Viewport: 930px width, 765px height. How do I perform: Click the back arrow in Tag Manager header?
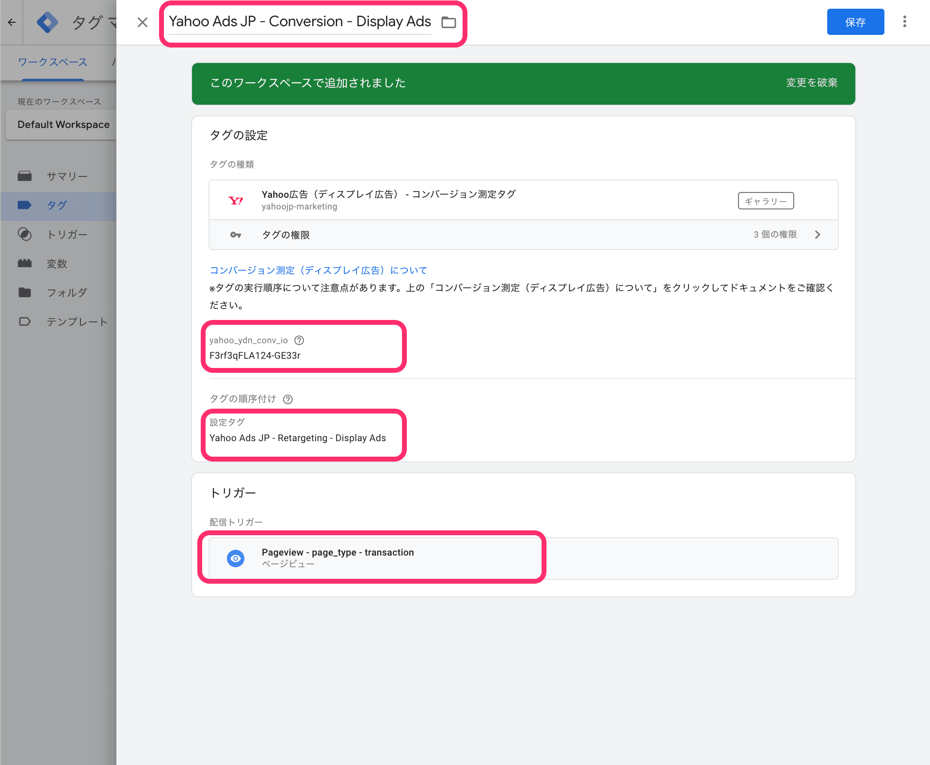[x=12, y=22]
